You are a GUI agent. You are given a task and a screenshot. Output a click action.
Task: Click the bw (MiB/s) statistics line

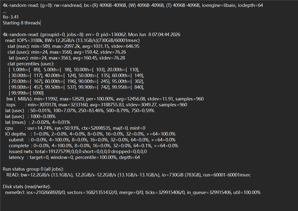tap(105, 99)
